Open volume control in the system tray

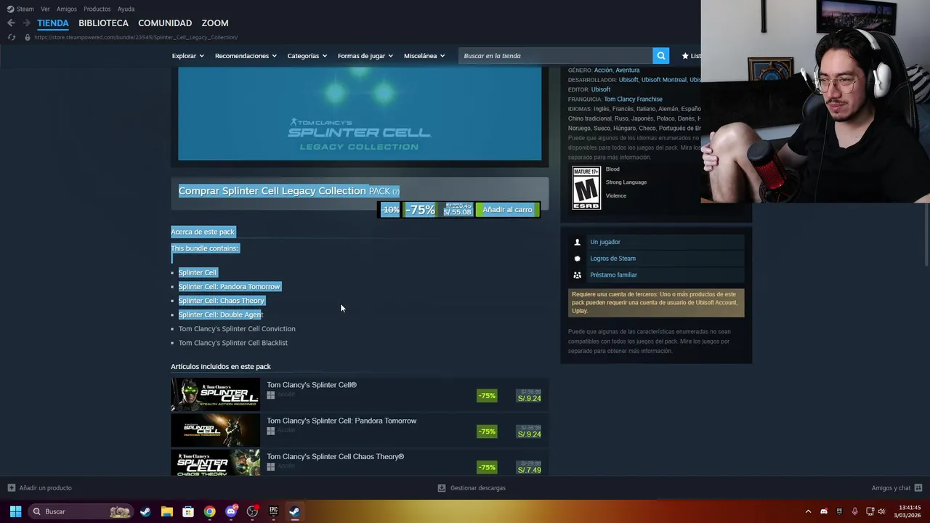pos(882,511)
